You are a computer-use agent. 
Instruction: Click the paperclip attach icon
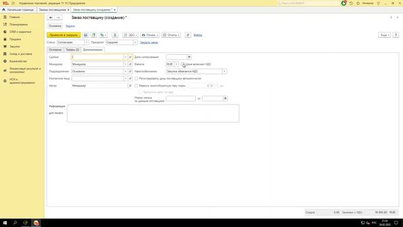click(188, 35)
